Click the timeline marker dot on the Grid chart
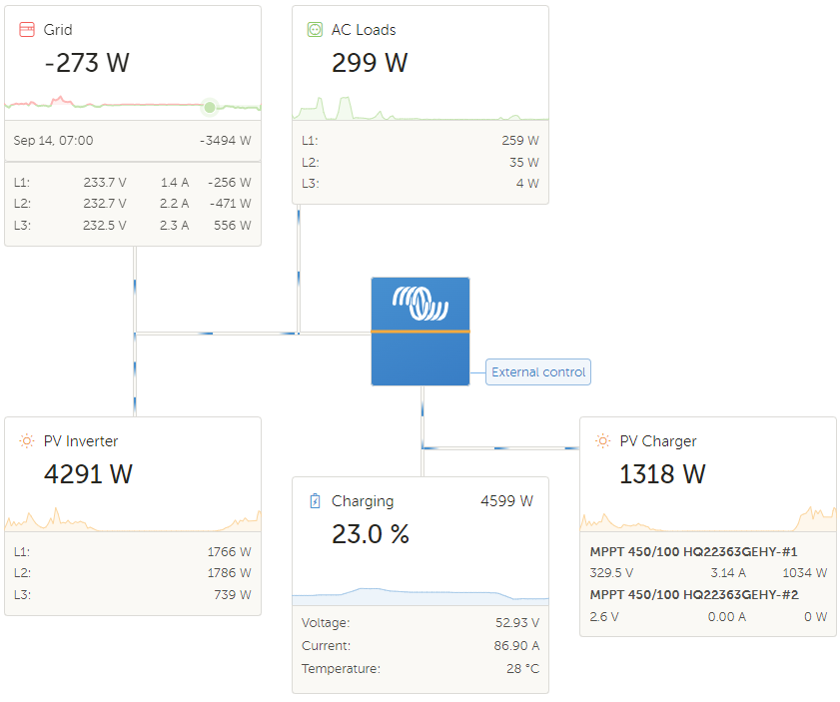The image size is (840, 702). click(x=209, y=106)
